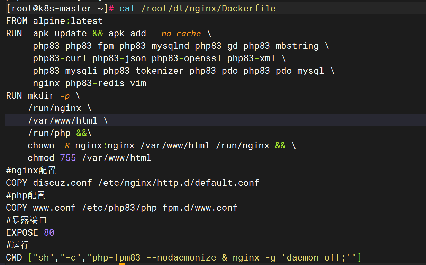This screenshot has height=265, width=426.
Task: Click the cat command in the prompt line
Action: 127,8
